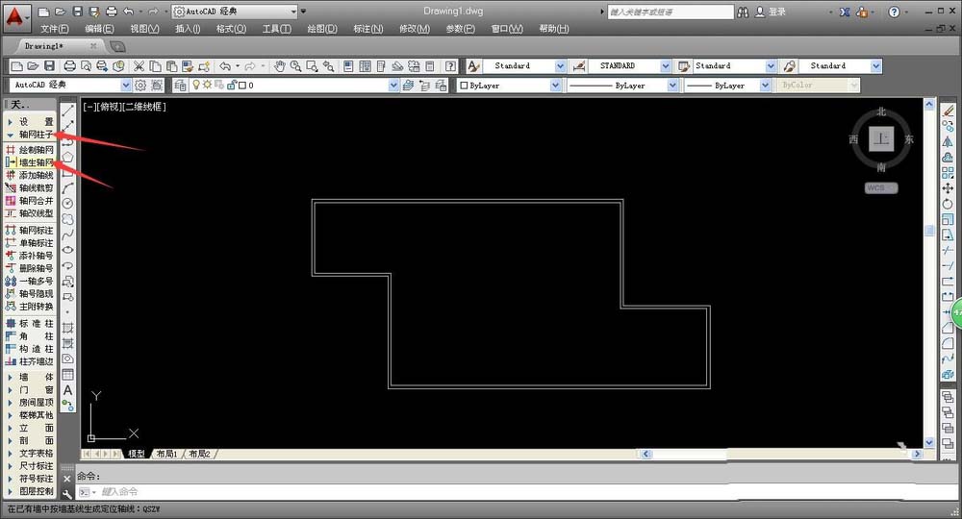Expand the 尺寸标注 menu section
This screenshot has width=962, height=519.
tap(30, 466)
